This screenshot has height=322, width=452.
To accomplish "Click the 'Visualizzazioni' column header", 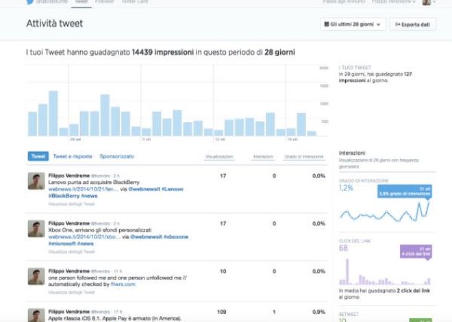I will tap(219, 156).
